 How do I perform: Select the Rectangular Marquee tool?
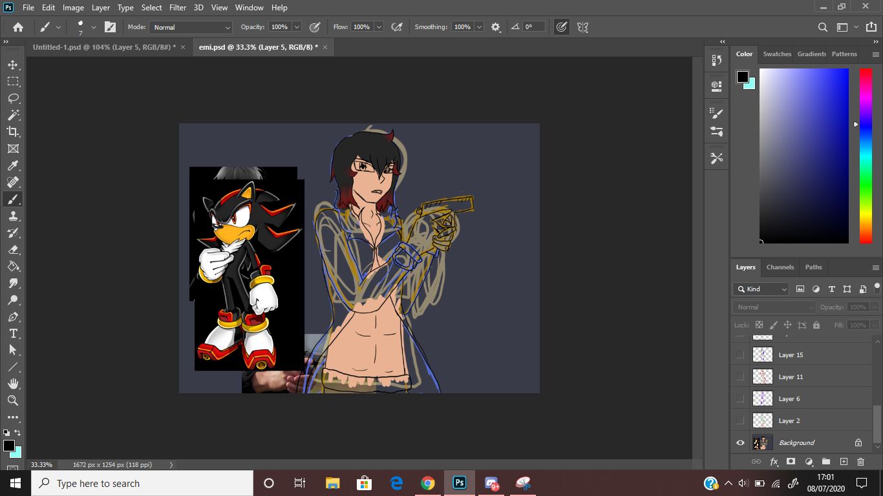tap(12, 81)
